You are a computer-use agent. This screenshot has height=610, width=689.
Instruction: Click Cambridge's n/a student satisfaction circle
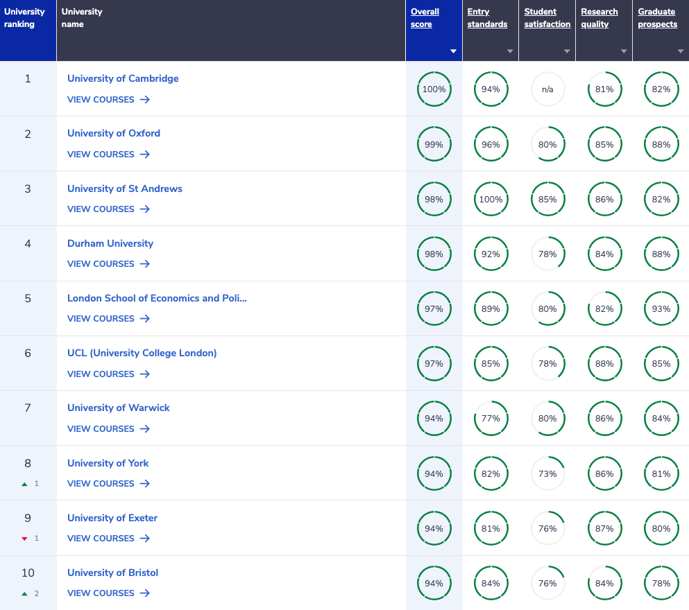[x=547, y=89]
